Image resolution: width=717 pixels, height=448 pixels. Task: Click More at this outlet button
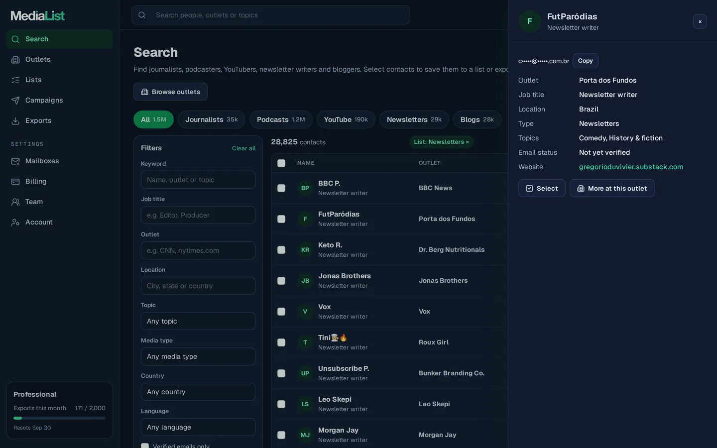[612, 188]
